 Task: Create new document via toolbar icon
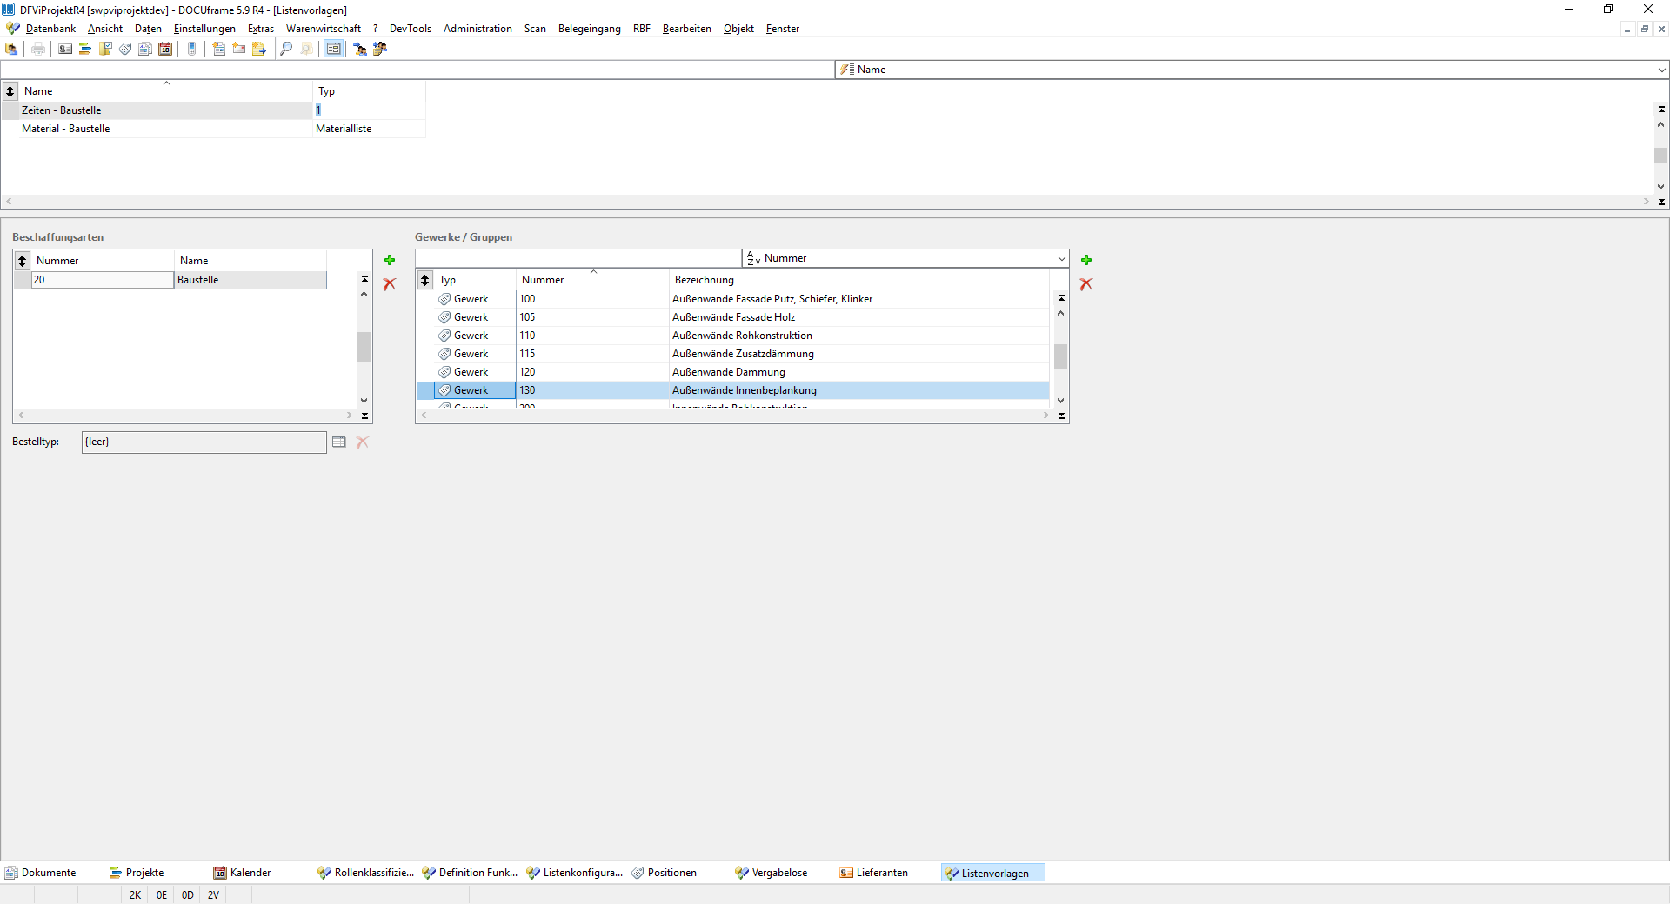[219, 49]
